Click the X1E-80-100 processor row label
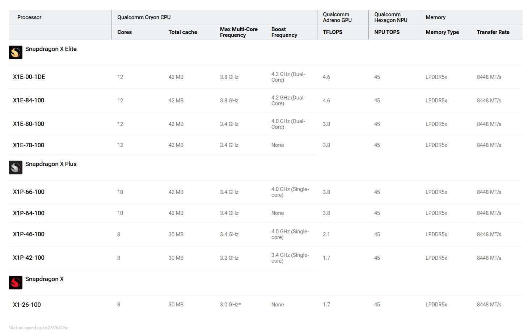The image size is (528, 335). pyautogui.click(x=29, y=124)
